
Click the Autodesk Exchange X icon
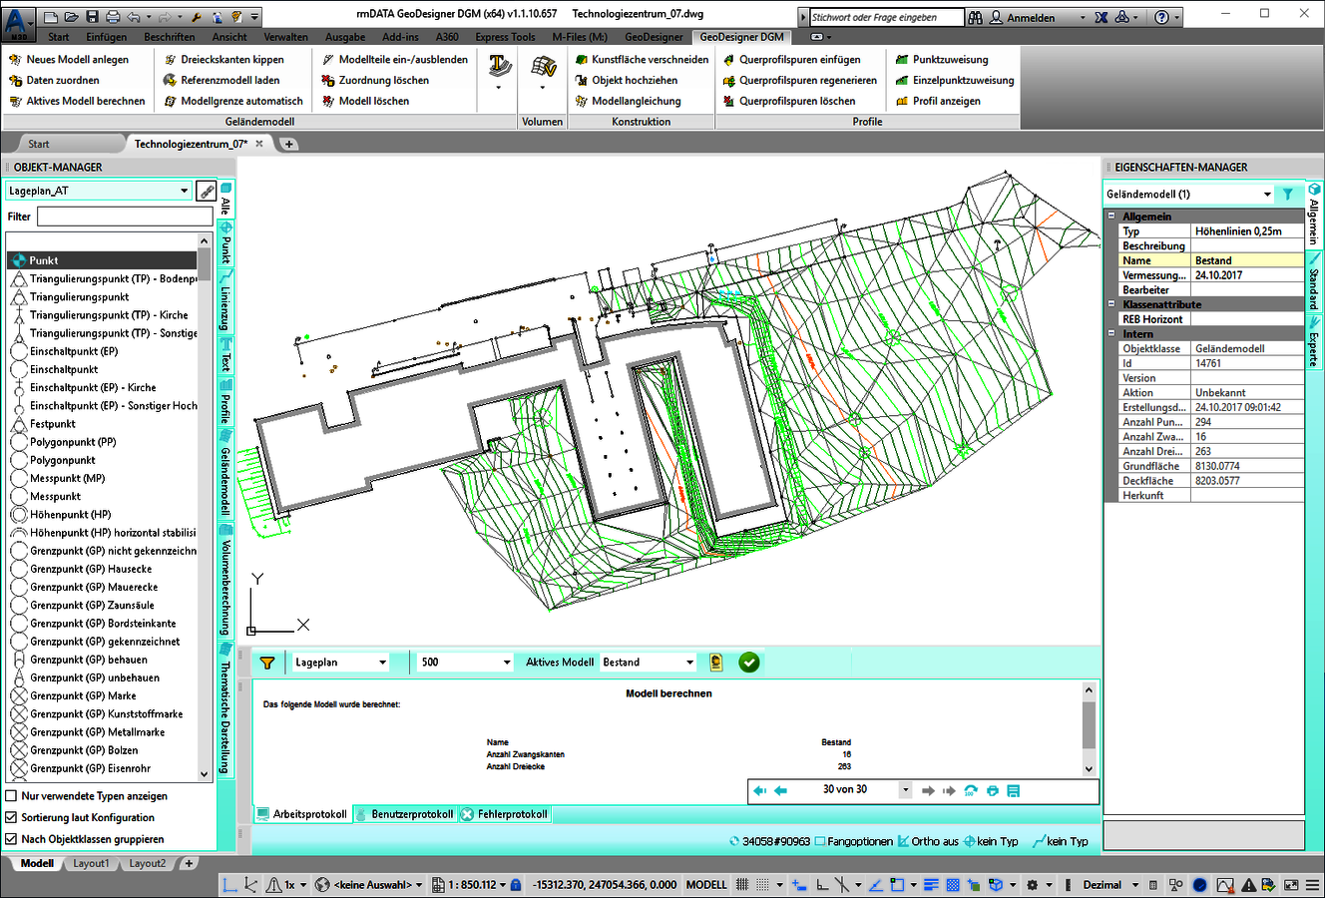(1102, 18)
